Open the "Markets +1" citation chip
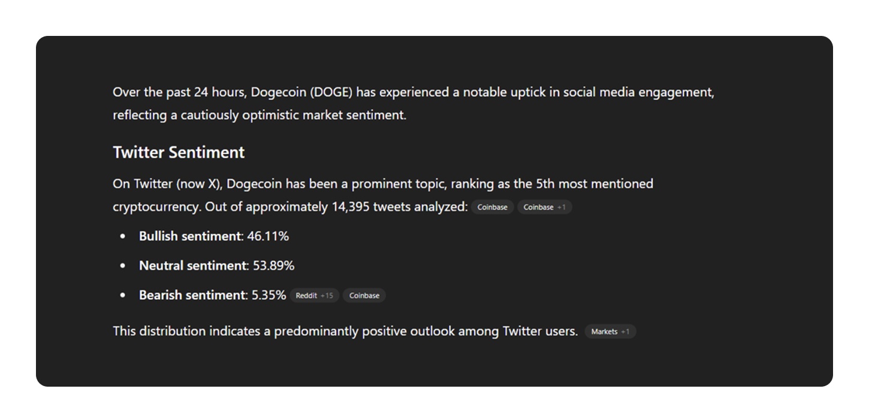869x419 pixels. [609, 332]
